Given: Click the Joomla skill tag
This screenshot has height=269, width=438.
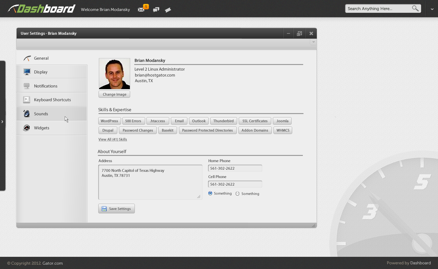Looking at the screenshot, I should [282, 121].
